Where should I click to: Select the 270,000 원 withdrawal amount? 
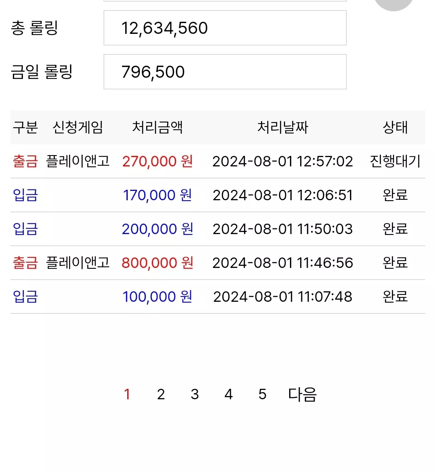coord(157,162)
